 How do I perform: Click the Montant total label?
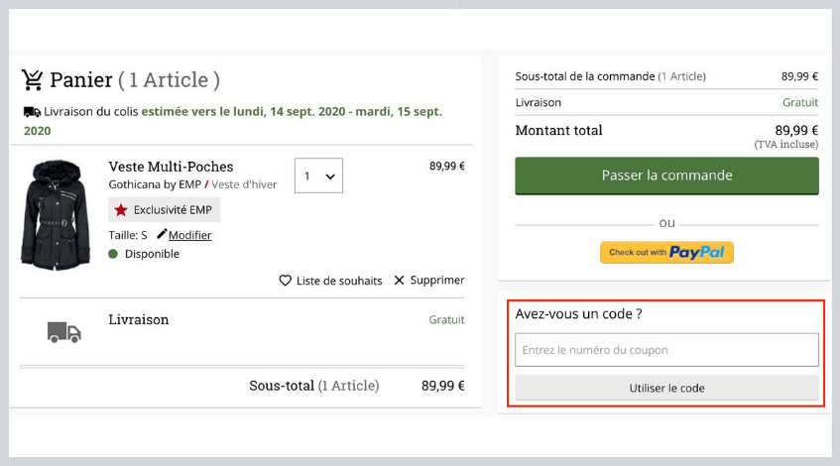click(558, 130)
